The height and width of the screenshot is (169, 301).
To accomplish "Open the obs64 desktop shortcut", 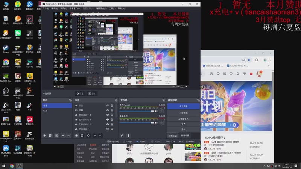I will pos(6,92).
